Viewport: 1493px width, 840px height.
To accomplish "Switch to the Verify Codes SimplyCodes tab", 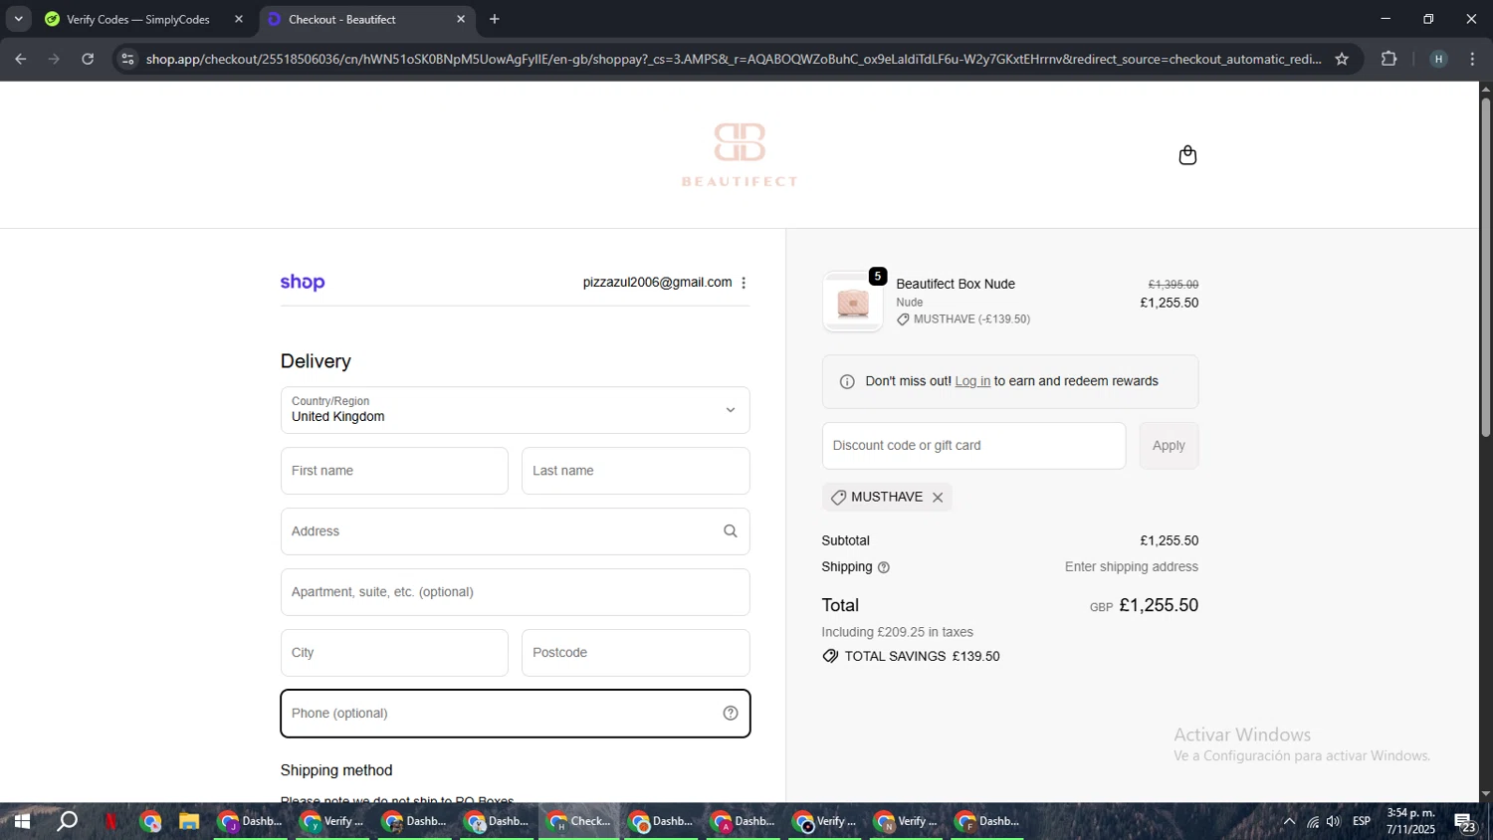I will pos(137,19).
